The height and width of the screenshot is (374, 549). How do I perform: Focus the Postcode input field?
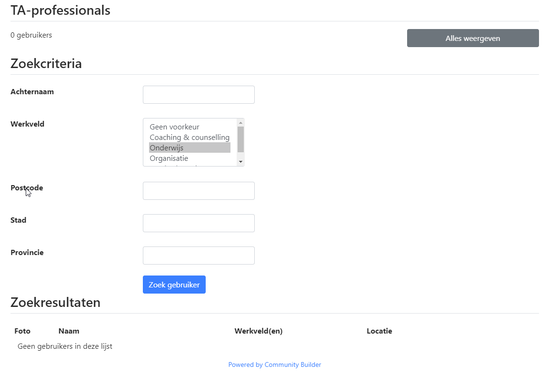[x=199, y=191]
